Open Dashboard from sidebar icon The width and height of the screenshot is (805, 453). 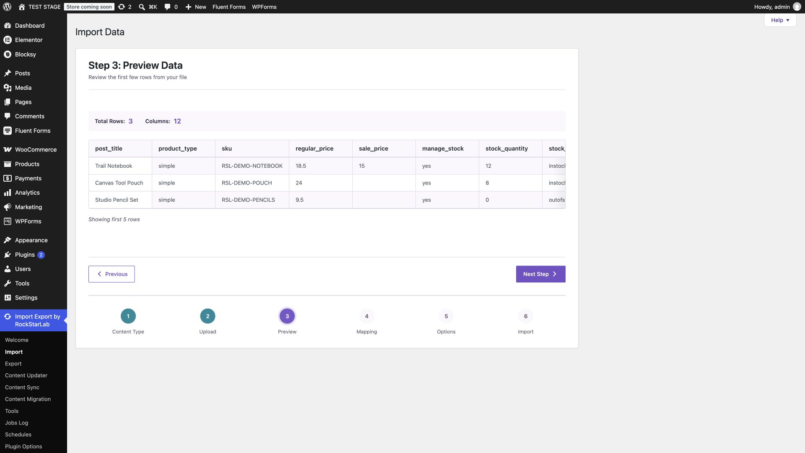(x=7, y=26)
